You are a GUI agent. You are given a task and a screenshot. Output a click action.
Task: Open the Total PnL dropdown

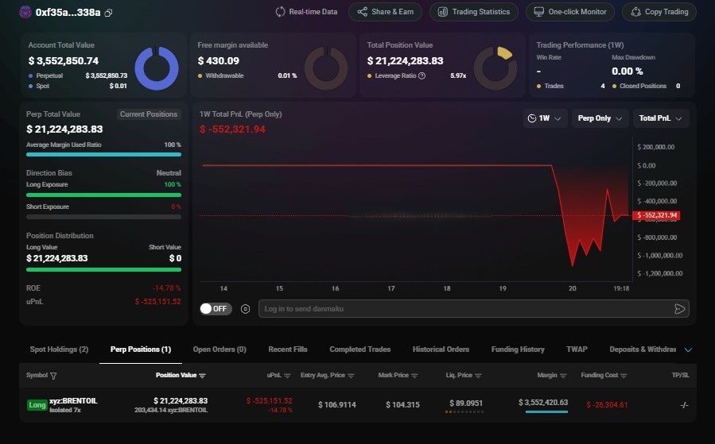pos(660,118)
